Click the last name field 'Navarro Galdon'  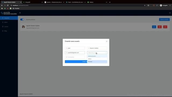pyautogui.click(x=97, y=48)
